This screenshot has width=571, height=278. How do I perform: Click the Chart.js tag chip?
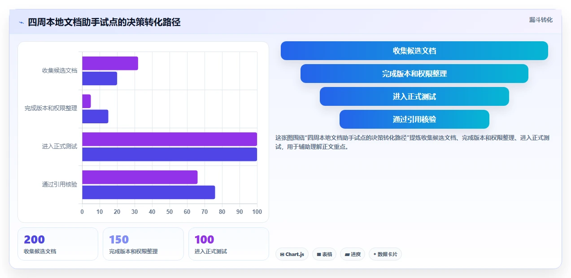coord(292,254)
